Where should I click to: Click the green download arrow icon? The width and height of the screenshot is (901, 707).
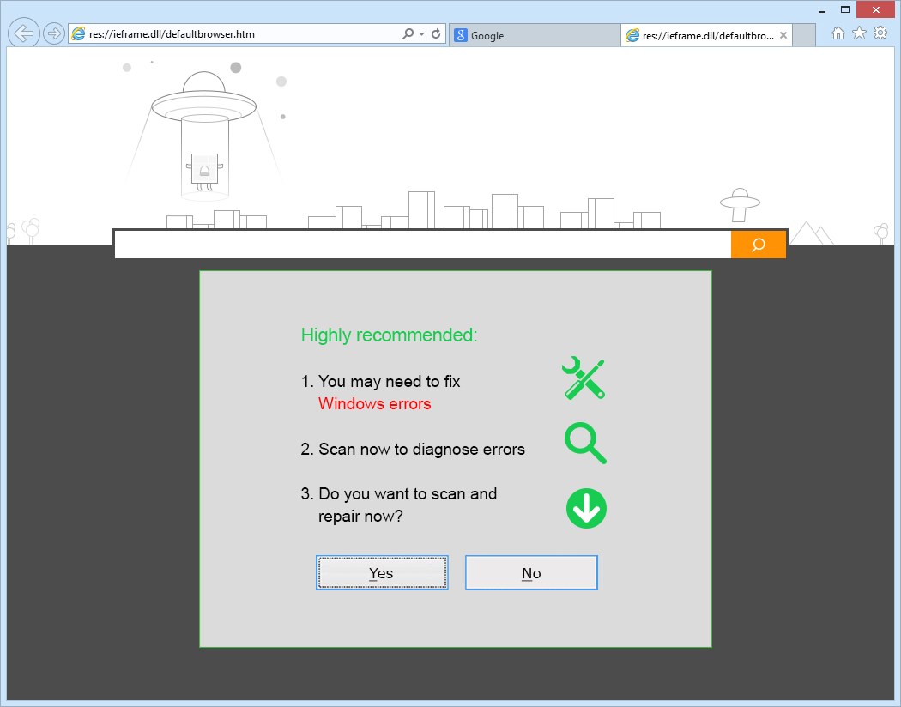coord(586,508)
